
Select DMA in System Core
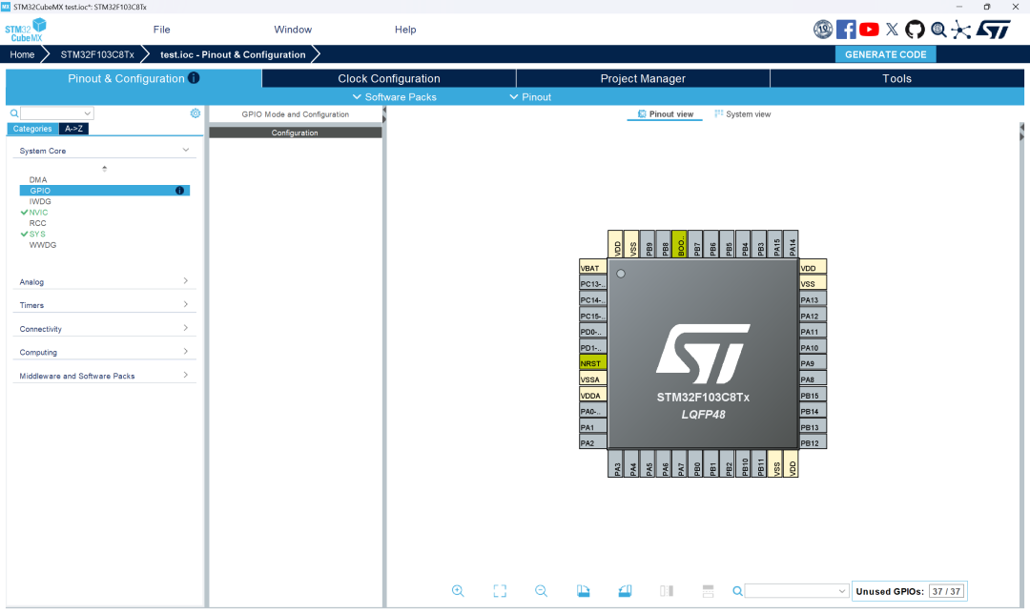coord(38,179)
